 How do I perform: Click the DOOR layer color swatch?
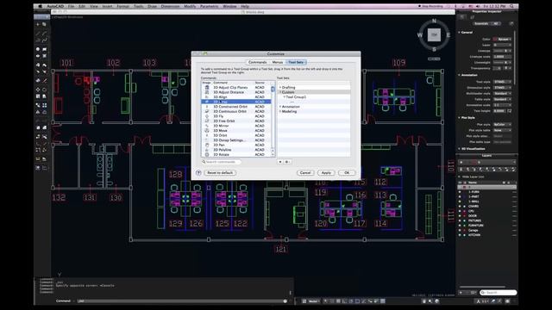pos(465,216)
